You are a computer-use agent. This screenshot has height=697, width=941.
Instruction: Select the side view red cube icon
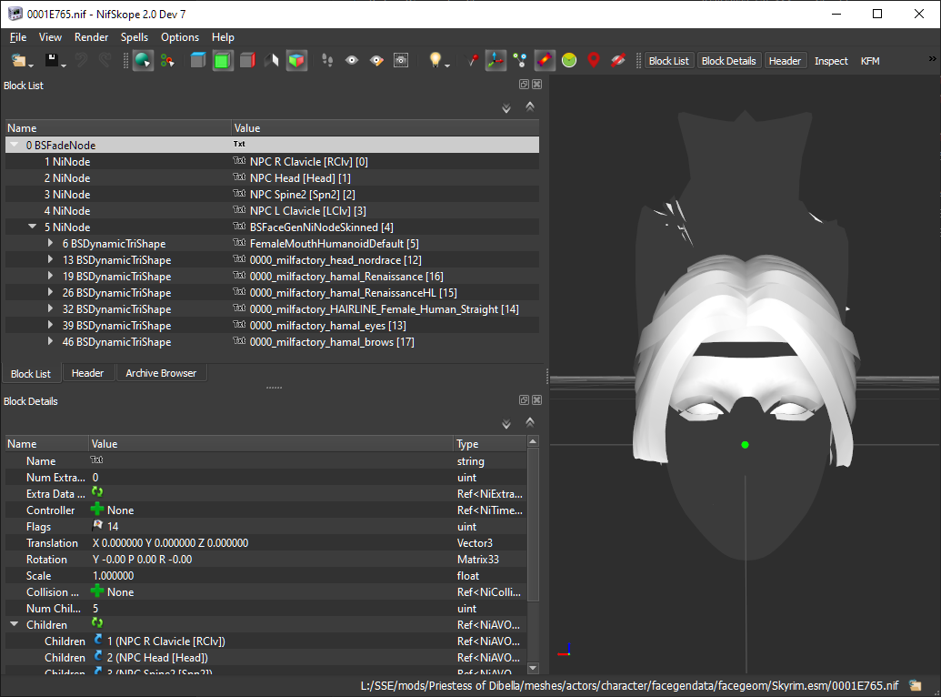coord(247,61)
